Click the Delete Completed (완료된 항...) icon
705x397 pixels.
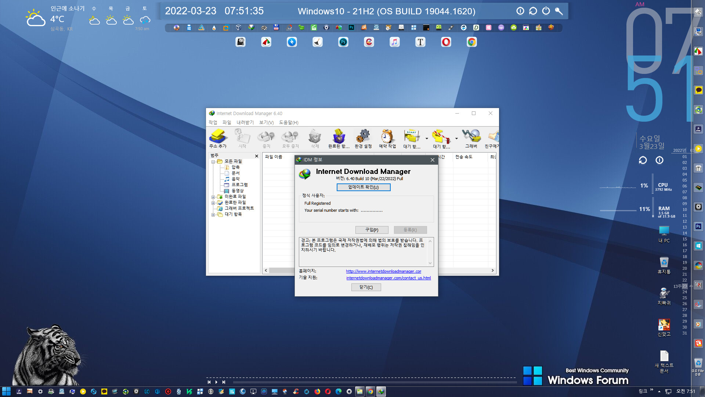point(339,139)
